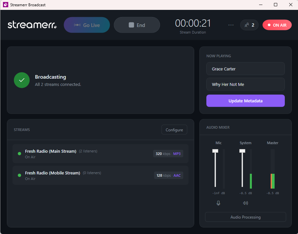Select the Fresh Radio Main Stream entry
Image resolution: width=298 pixels, height=234 pixels.
pyautogui.click(x=99, y=153)
